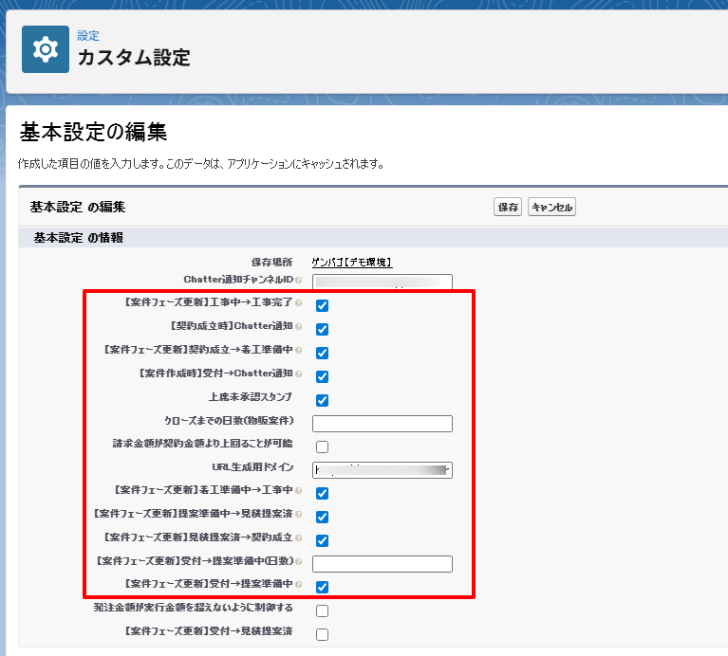The width and height of the screenshot is (728, 656).
Task: Enable 請求金額が契約金額より上回ることが可能 checkbox
Action: coord(323,446)
